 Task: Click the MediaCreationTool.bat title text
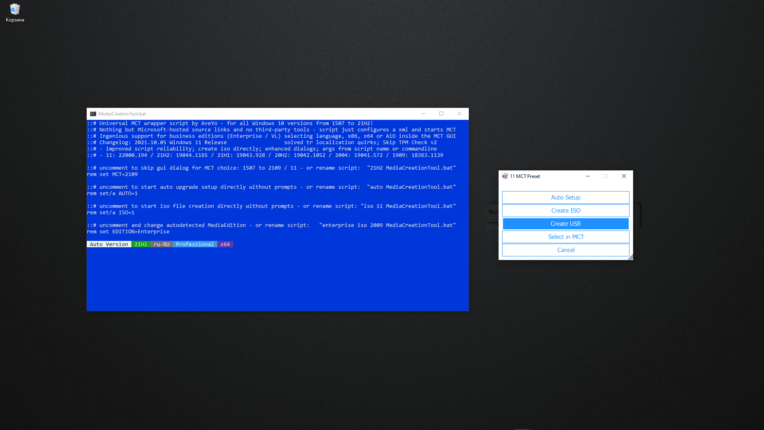click(x=122, y=114)
